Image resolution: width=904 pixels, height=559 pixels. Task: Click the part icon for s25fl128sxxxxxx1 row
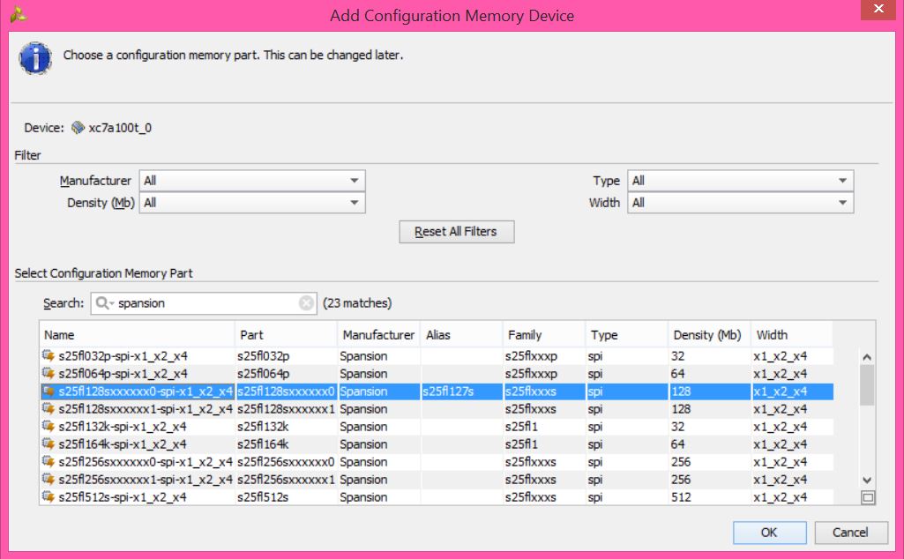tap(49, 408)
